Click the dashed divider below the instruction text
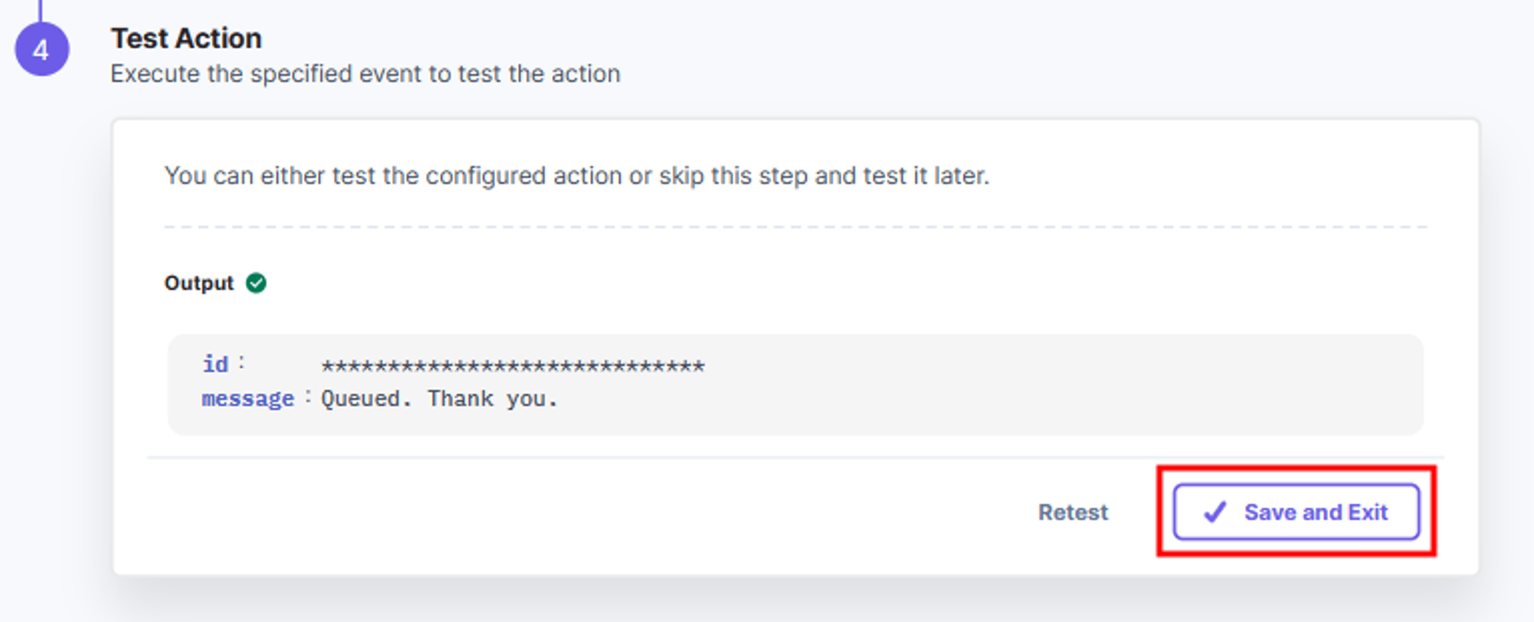1534x622 pixels. pyautogui.click(x=796, y=227)
